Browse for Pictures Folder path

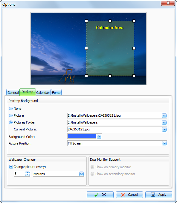point(164,122)
